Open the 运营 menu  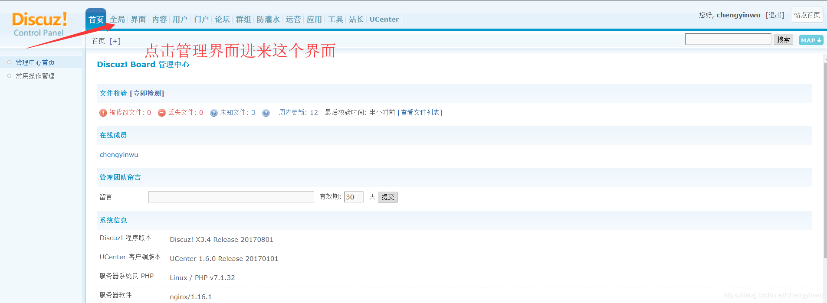[293, 19]
